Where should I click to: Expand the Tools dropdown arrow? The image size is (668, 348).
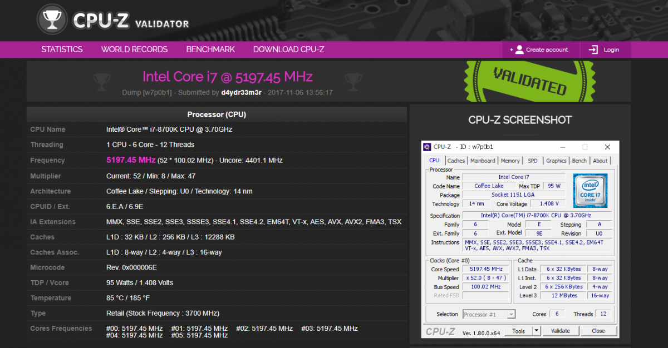click(536, 331)
